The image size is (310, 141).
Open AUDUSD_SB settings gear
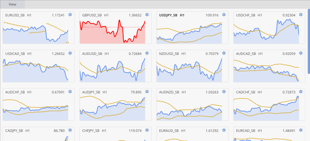tap(147, 53)
